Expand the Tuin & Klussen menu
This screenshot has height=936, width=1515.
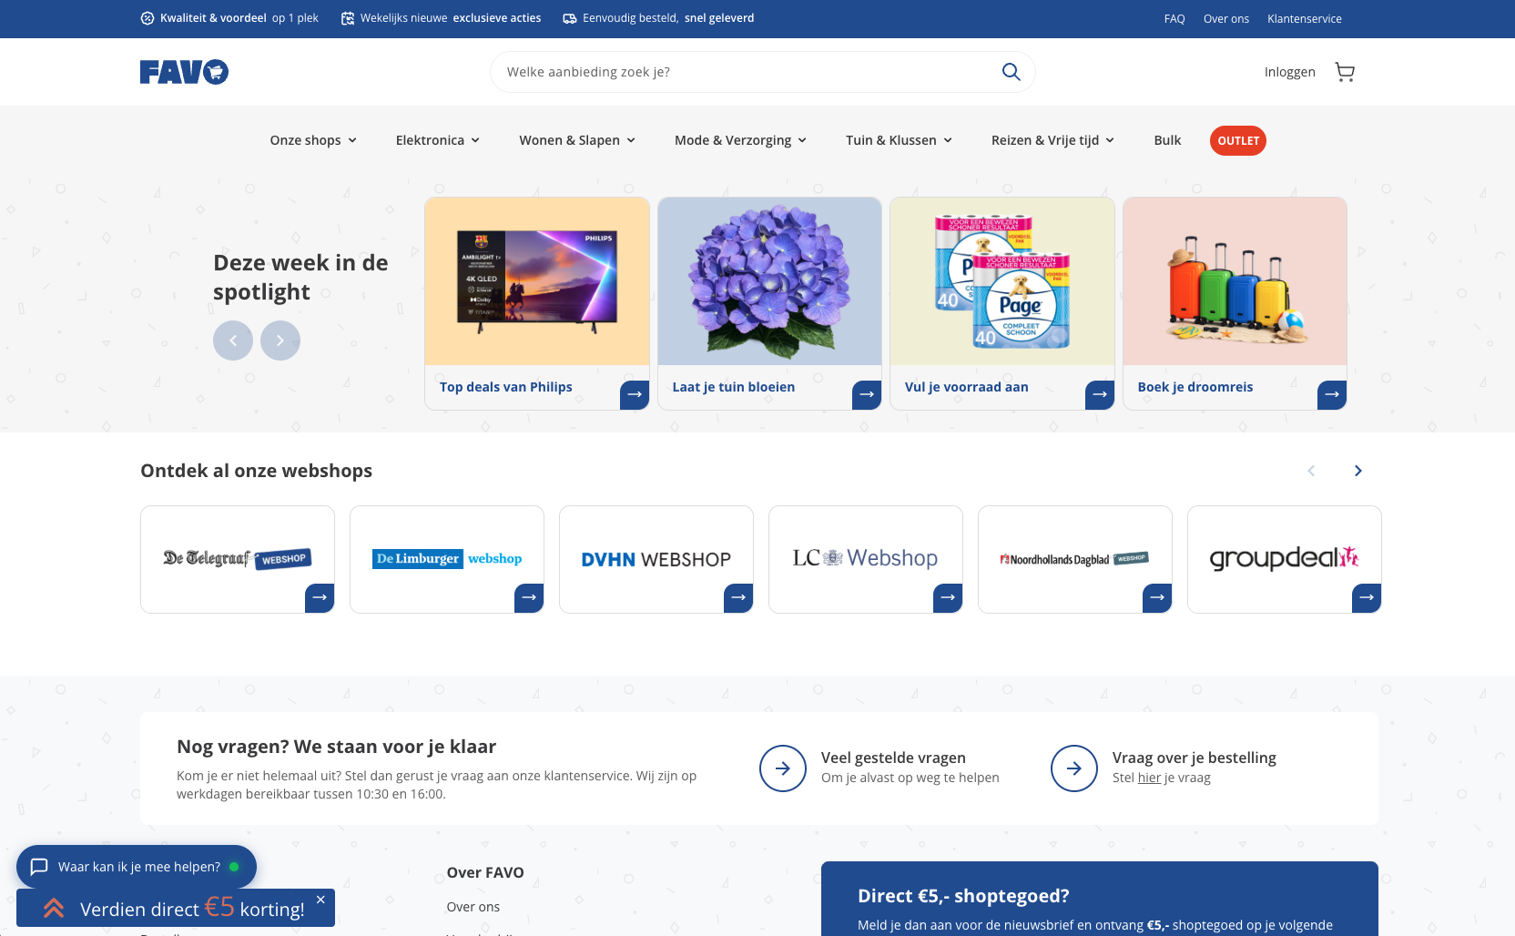[x=899, y=140]
